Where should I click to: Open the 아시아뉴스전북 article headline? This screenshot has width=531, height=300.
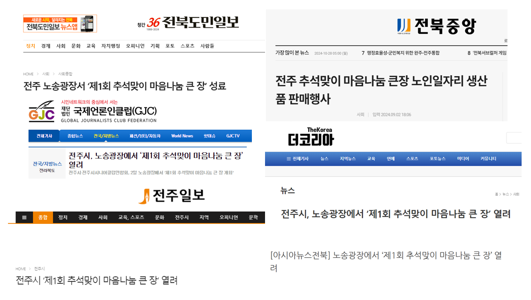coord(386,261)
